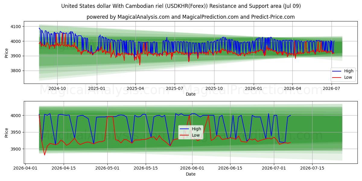Image resolution: width=362 pixels, height=181 pixels.
Task: Click the 4100 tick on the upper chart price axis
Action: point(16,27)
